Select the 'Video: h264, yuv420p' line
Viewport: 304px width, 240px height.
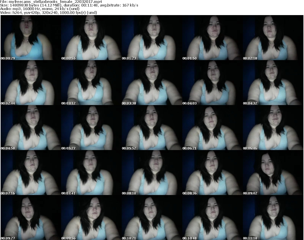(x=49, y=12)
